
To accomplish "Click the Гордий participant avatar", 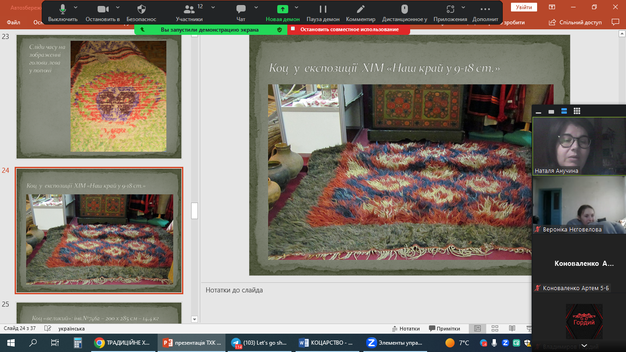I will point(584,321).
